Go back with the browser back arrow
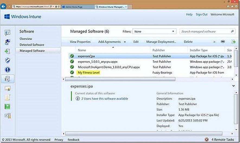Viewport: 240px width, 143px height. (x=3, y=6)
